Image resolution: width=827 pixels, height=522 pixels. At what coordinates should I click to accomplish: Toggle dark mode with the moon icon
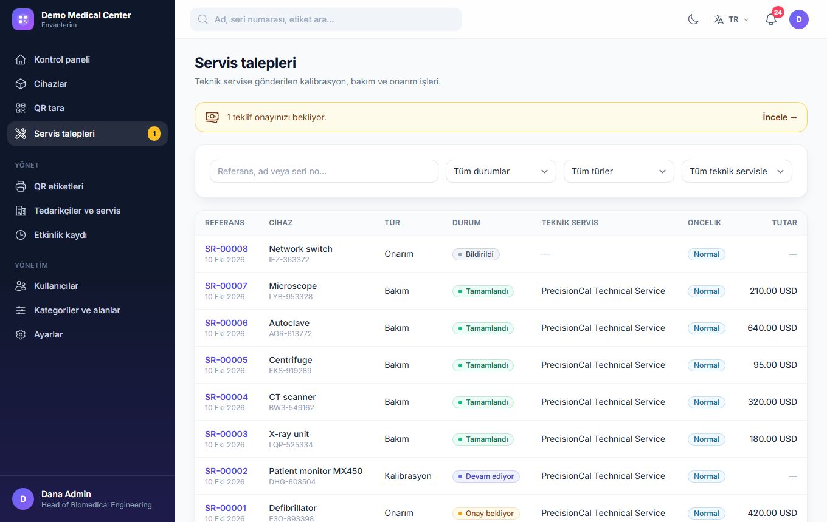[693, 19]
